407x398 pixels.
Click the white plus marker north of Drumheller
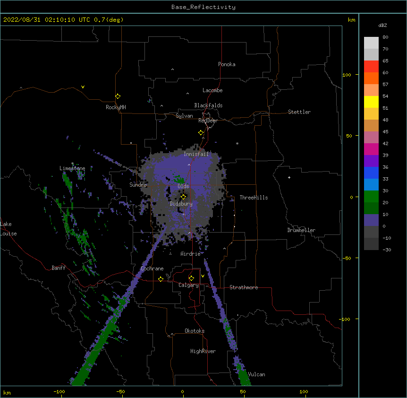[x=289, y=177]
